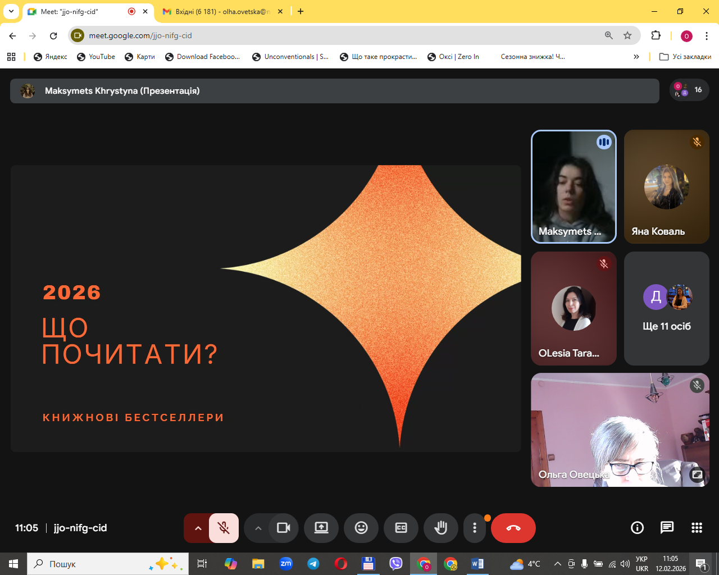This screenshot has width=719, height=575.
Task: Click the share screen icon
Action: (x=321, y=528)
